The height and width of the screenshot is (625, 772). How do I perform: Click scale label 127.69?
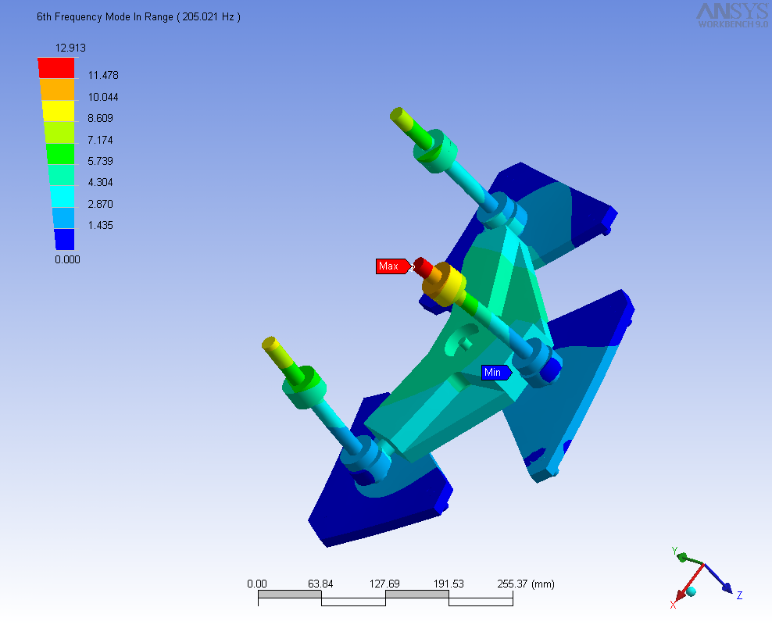tap(384, 584)
